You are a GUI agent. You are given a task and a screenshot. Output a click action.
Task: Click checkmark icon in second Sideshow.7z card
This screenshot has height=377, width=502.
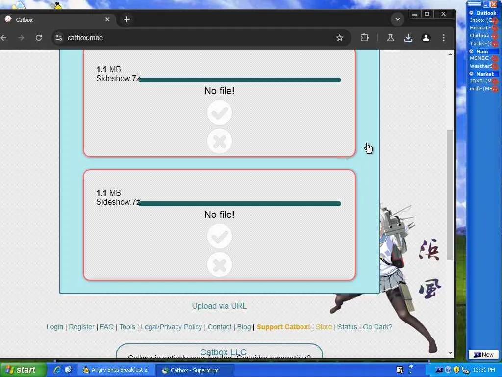(219, 236)
